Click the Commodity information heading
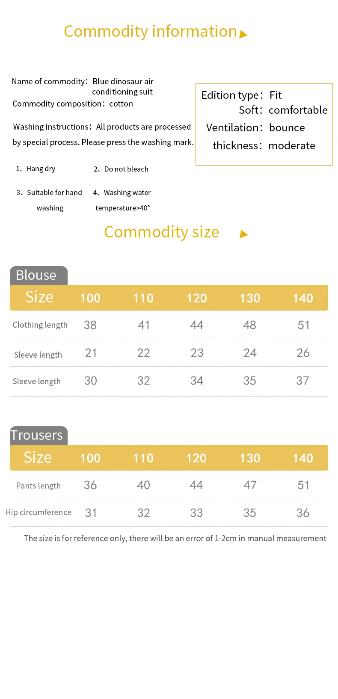This screenshot has width=338, height=699. [x=150, y=31]
